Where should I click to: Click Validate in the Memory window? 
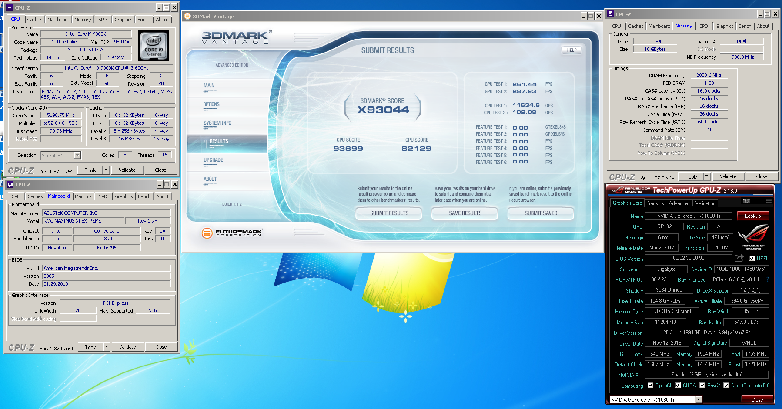tap(728, 176)
